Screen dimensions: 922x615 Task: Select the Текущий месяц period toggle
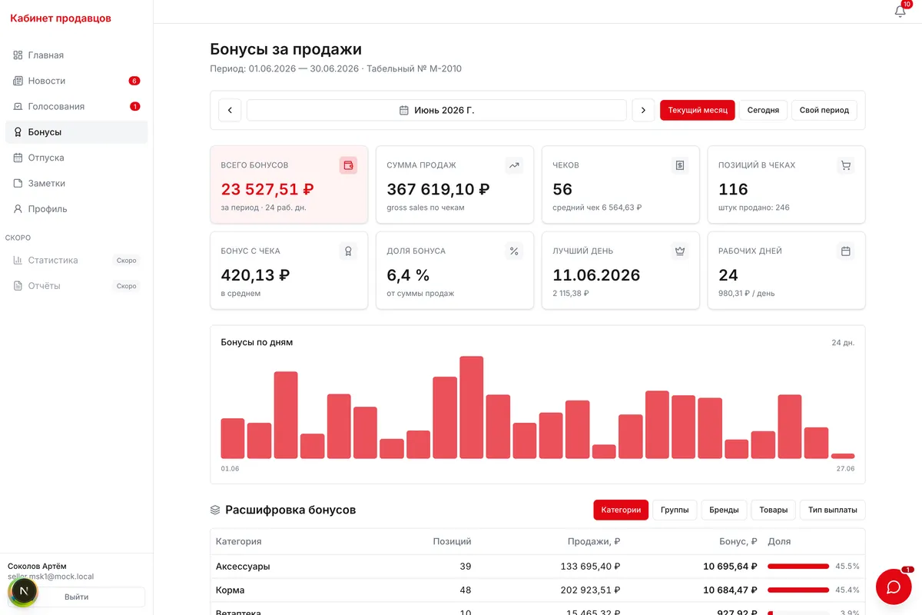click(x=698, y=110)
